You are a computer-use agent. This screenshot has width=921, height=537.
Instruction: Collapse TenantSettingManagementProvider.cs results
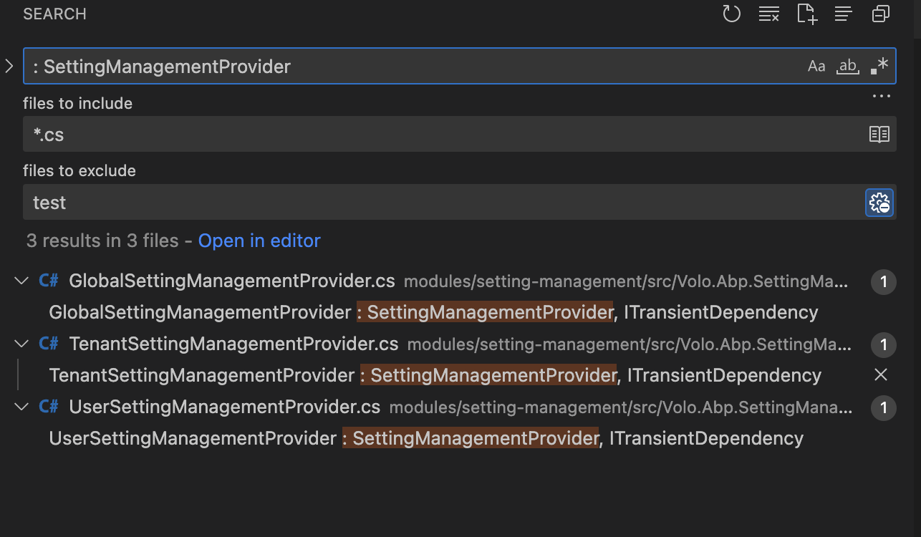21,344
